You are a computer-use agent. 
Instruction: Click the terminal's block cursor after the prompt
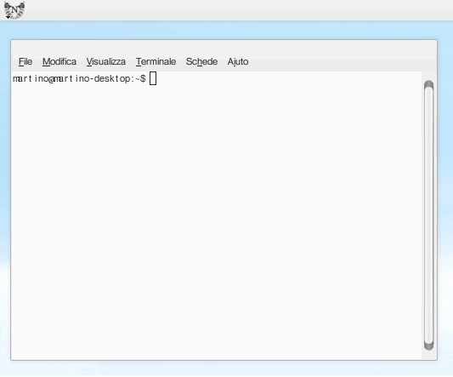[153, 78]
